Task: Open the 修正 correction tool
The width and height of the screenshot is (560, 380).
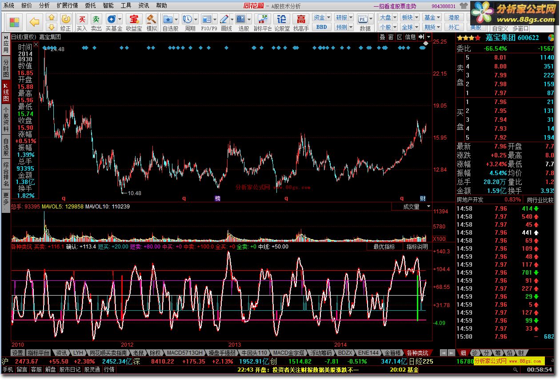Action: click(x=66, y=22)
